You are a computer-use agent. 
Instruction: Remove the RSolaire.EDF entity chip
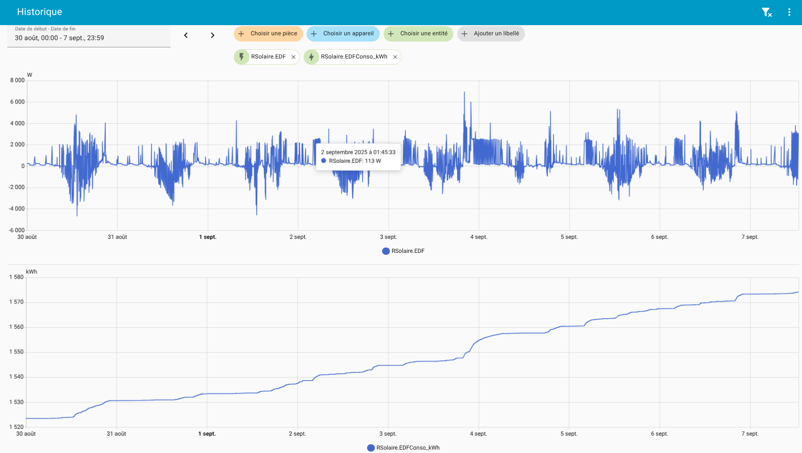293,57
